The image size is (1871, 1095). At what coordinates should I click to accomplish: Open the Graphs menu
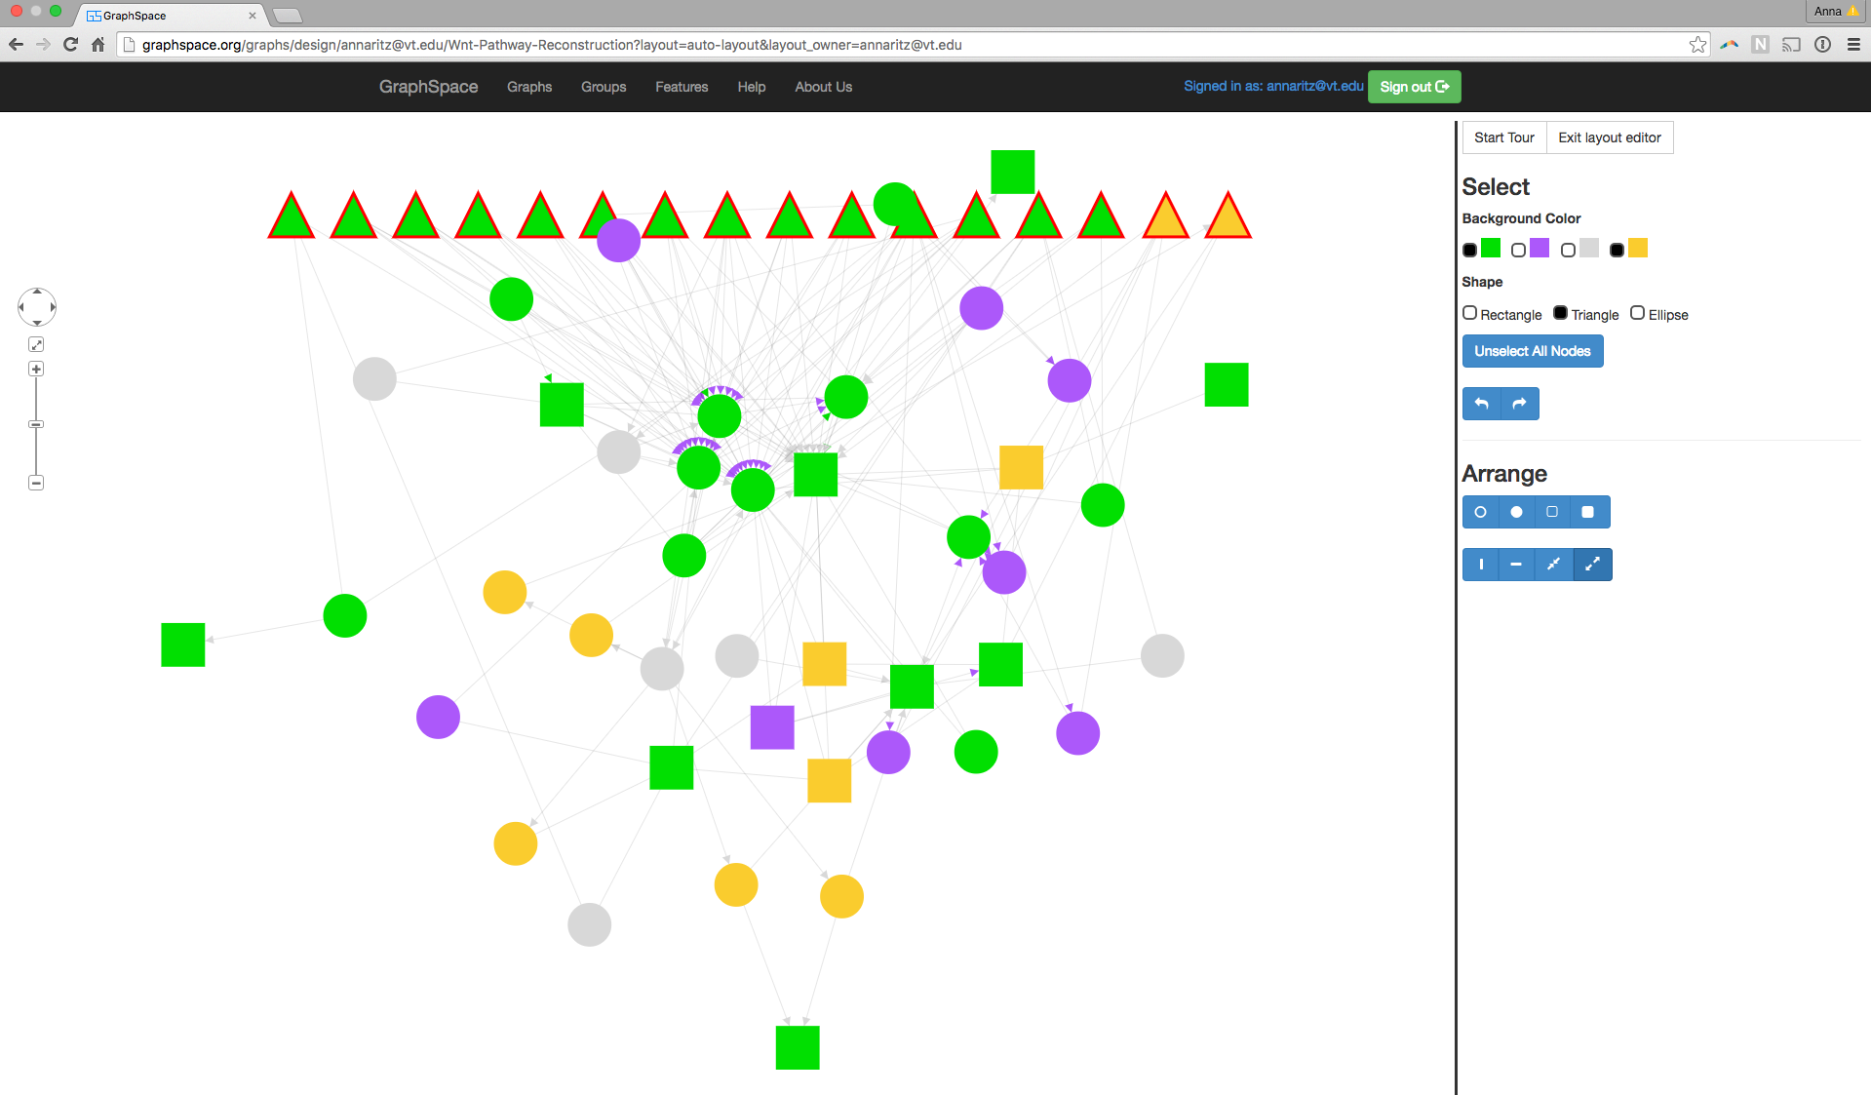pos(529,87)
